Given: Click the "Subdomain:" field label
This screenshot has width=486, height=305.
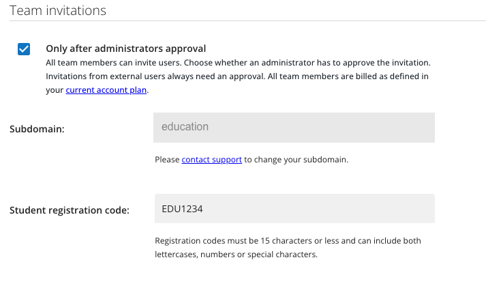Looking at the screenshot, I should pos(37,129).
